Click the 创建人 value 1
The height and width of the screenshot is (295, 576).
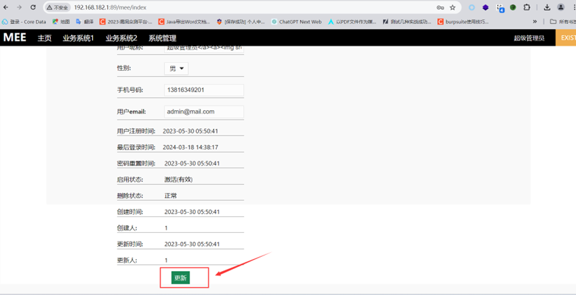(166, 228)
